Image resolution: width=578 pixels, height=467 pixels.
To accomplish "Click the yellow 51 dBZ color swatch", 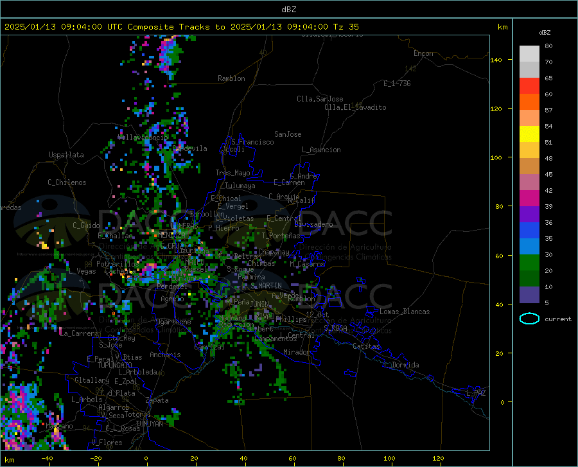I will [x=529, y=134].
